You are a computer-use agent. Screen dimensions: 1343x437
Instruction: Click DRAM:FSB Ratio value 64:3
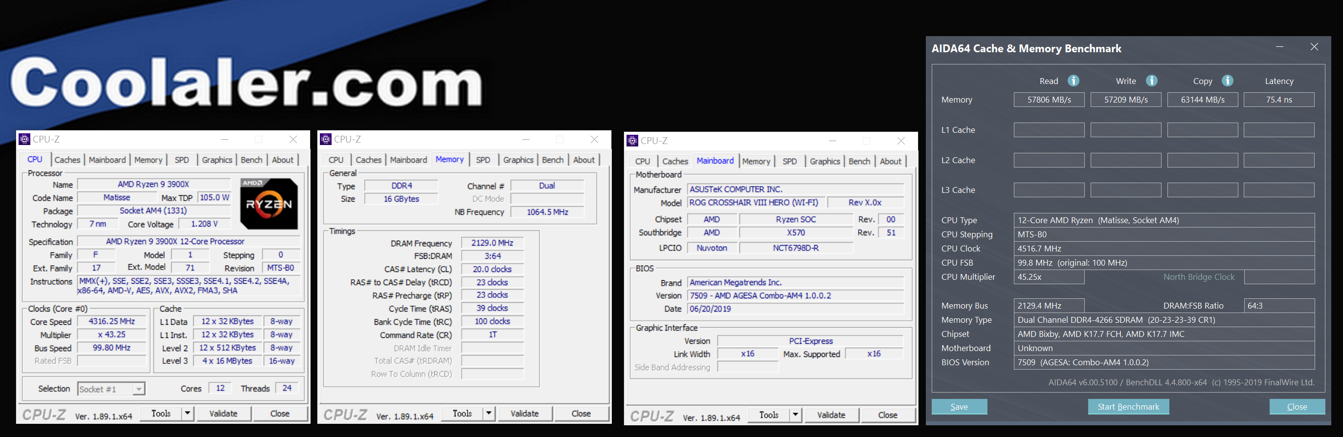(1279, 306)
